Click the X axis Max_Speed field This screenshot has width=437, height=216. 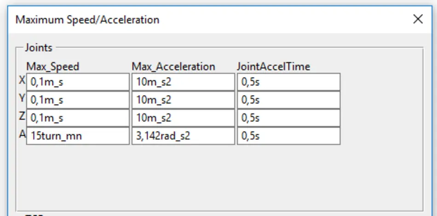(x=78, y=82)
